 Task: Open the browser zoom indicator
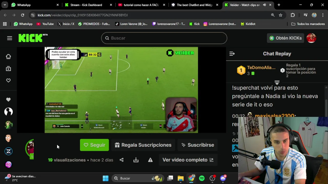click(273, 15)
